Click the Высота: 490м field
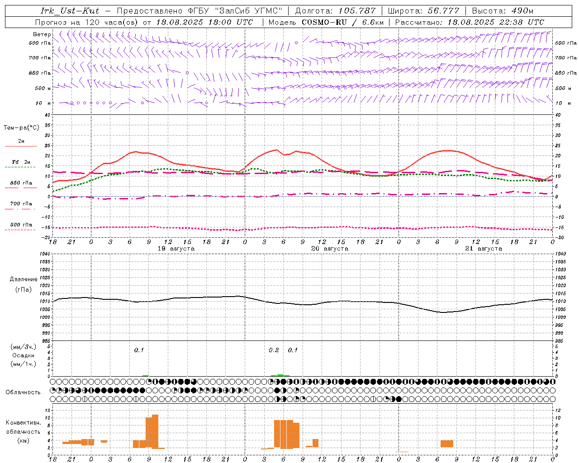The width and height of the screenshot is (579, 463). click(503, 11)
